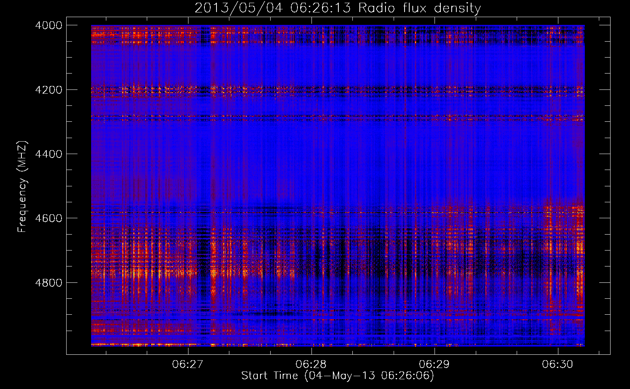The height and width of the screenshot is (389, 630).
Task: Click the 4000 frequency tick label
Action: pos(49,25)
